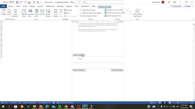This screenshot has height=109, width=195.
Task: Open pen/coming soon features icon
Action: click(169, 2)
